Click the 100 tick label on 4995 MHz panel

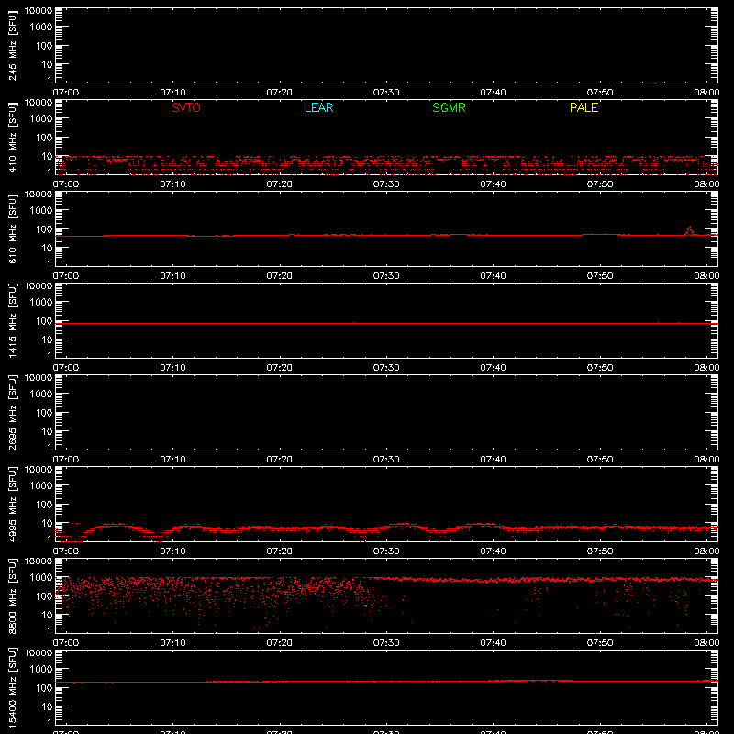click(x=44, y=505)
